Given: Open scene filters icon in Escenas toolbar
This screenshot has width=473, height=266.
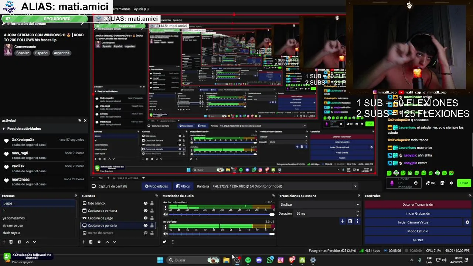Looking at the screenshot, I should 19,242.
